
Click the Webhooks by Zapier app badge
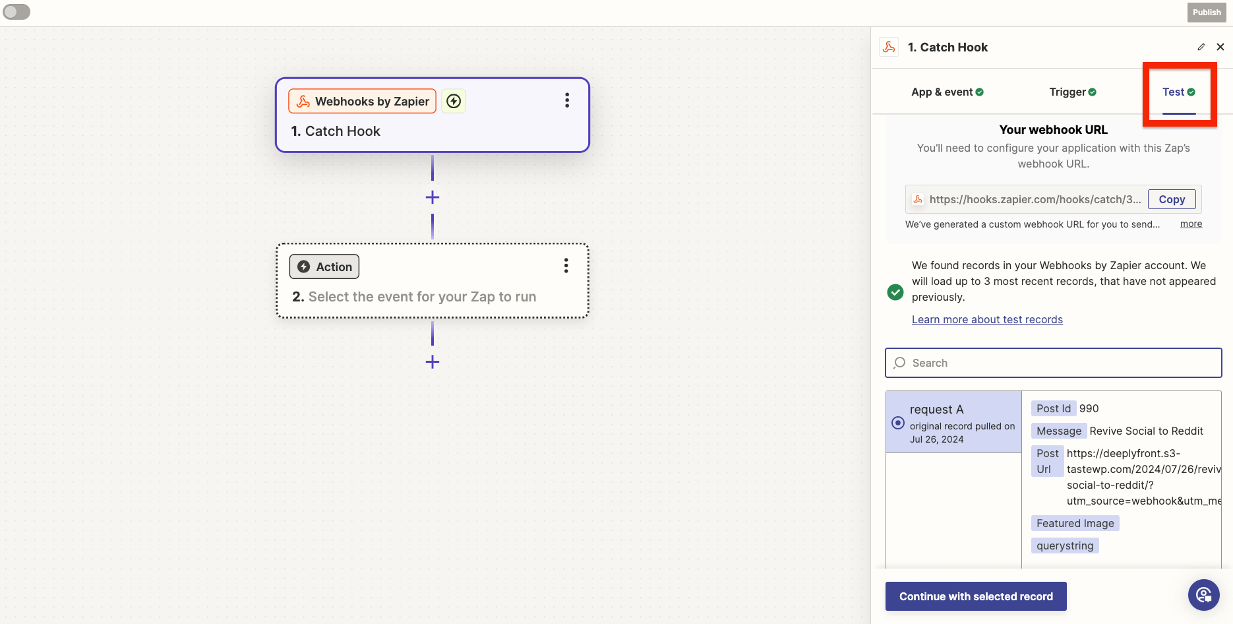(362, 102)
